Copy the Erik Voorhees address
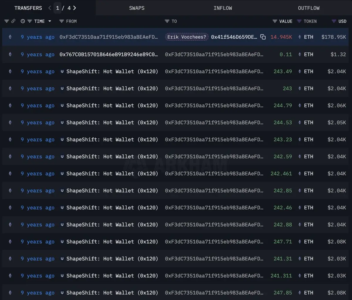The image size is (352, 300). click(263, 37)
